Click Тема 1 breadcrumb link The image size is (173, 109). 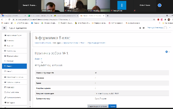(83, 43)
